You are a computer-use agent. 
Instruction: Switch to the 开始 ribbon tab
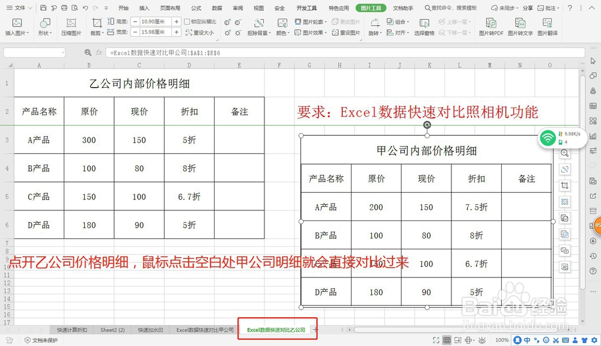pos(124,7)
